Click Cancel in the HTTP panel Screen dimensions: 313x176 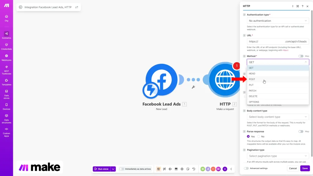293,168
